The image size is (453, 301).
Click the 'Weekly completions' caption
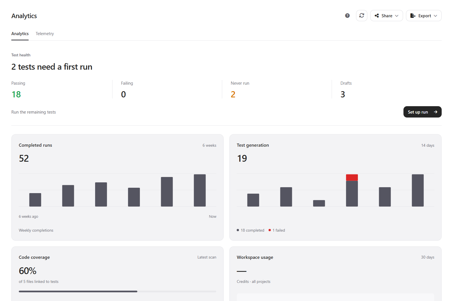(x=36, y=230)
